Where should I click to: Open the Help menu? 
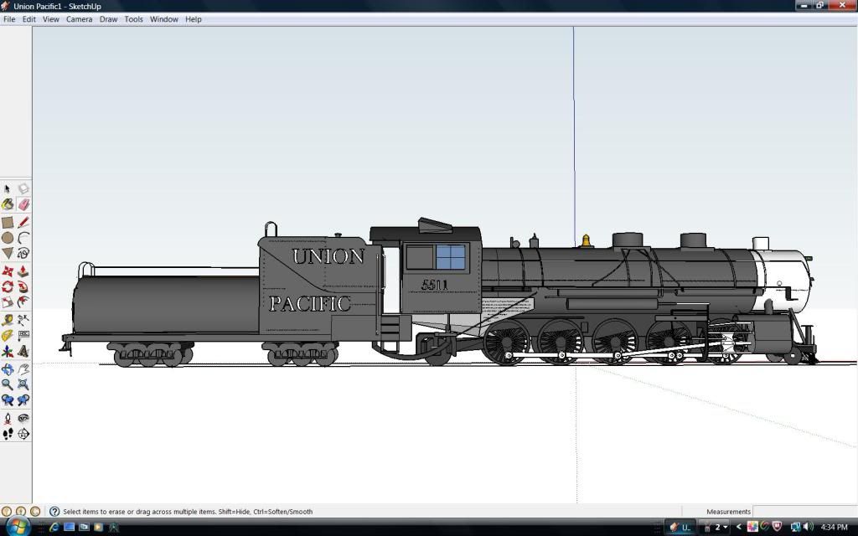(x=194, y=19)
